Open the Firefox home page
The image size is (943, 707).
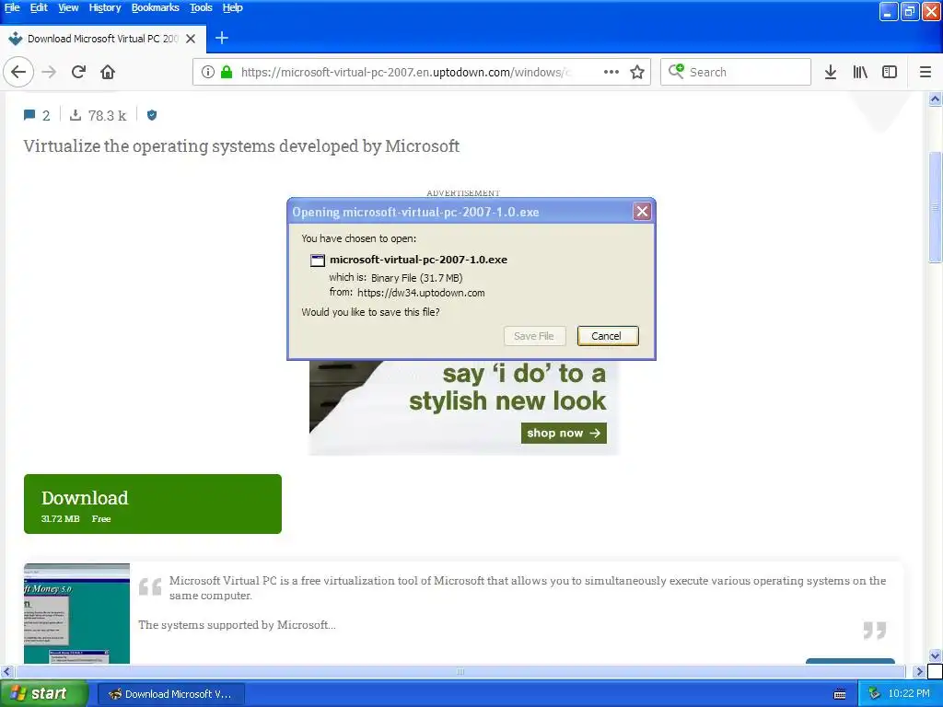(108, 72)
